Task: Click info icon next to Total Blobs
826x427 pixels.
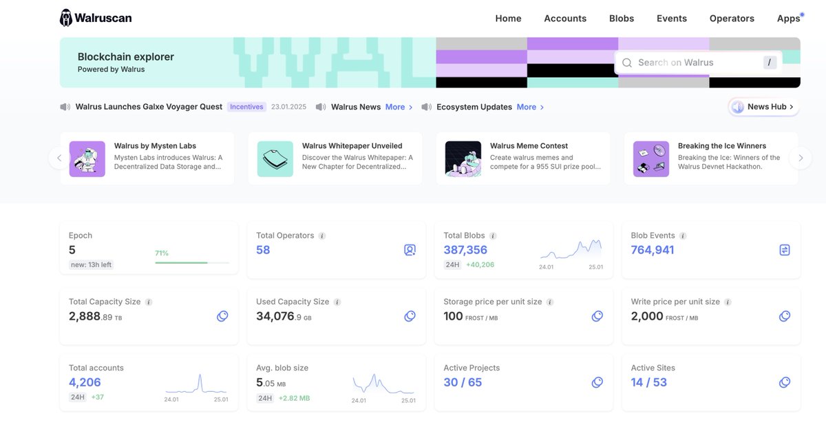Action: click(x=493, y=236)
